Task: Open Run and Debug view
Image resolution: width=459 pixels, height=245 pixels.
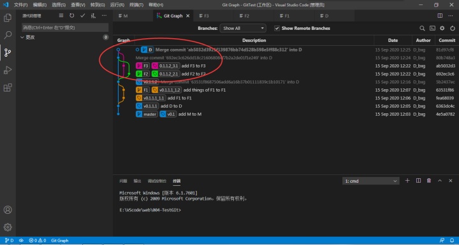Action: click(8, 70)
